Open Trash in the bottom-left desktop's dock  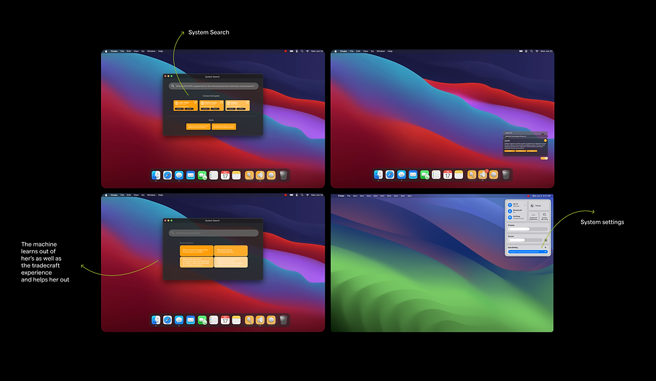click(283, 320)
